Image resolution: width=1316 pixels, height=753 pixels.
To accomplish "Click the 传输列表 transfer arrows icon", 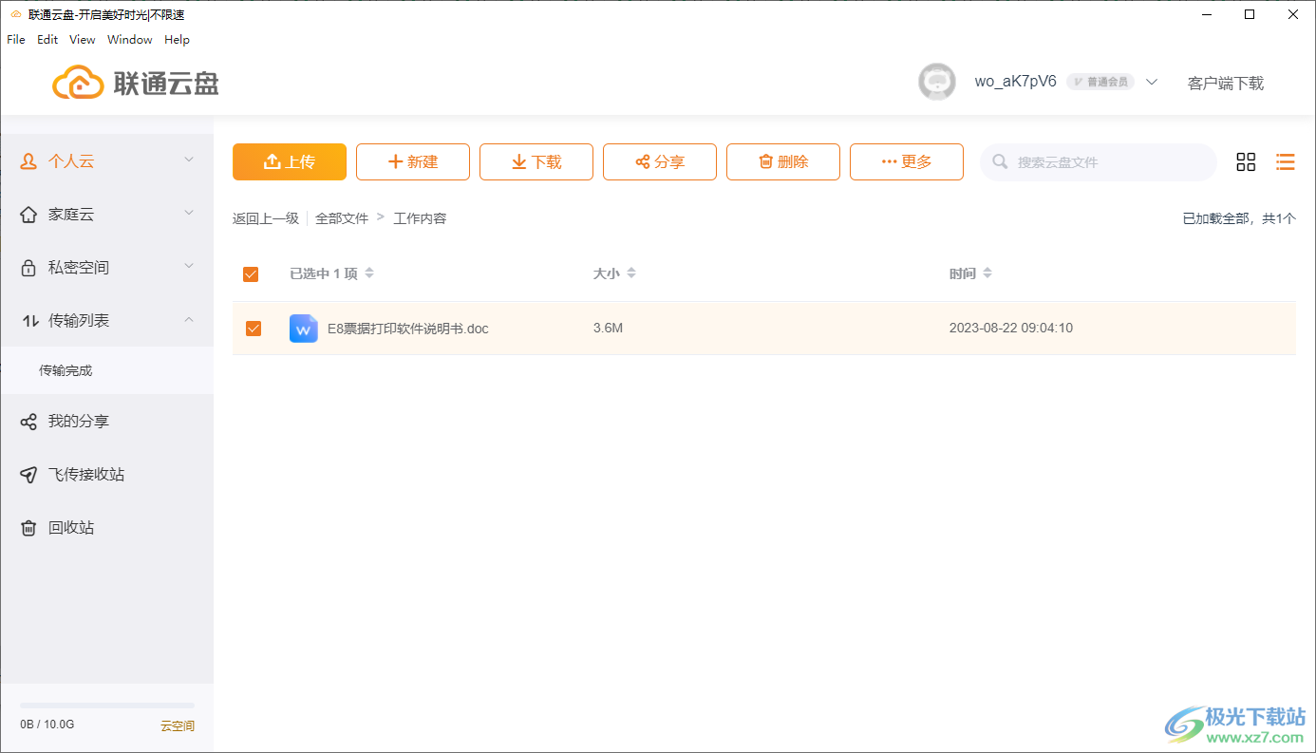I will tap(29, 321).
